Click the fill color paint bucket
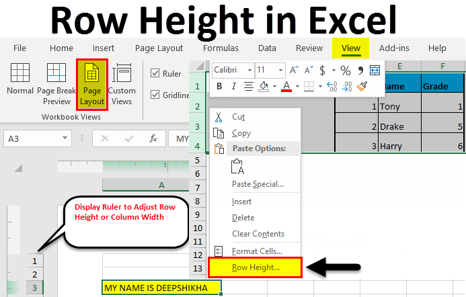The width and height of the screenshot is (466, 297). pyautogui.click(x=264, y=87)
